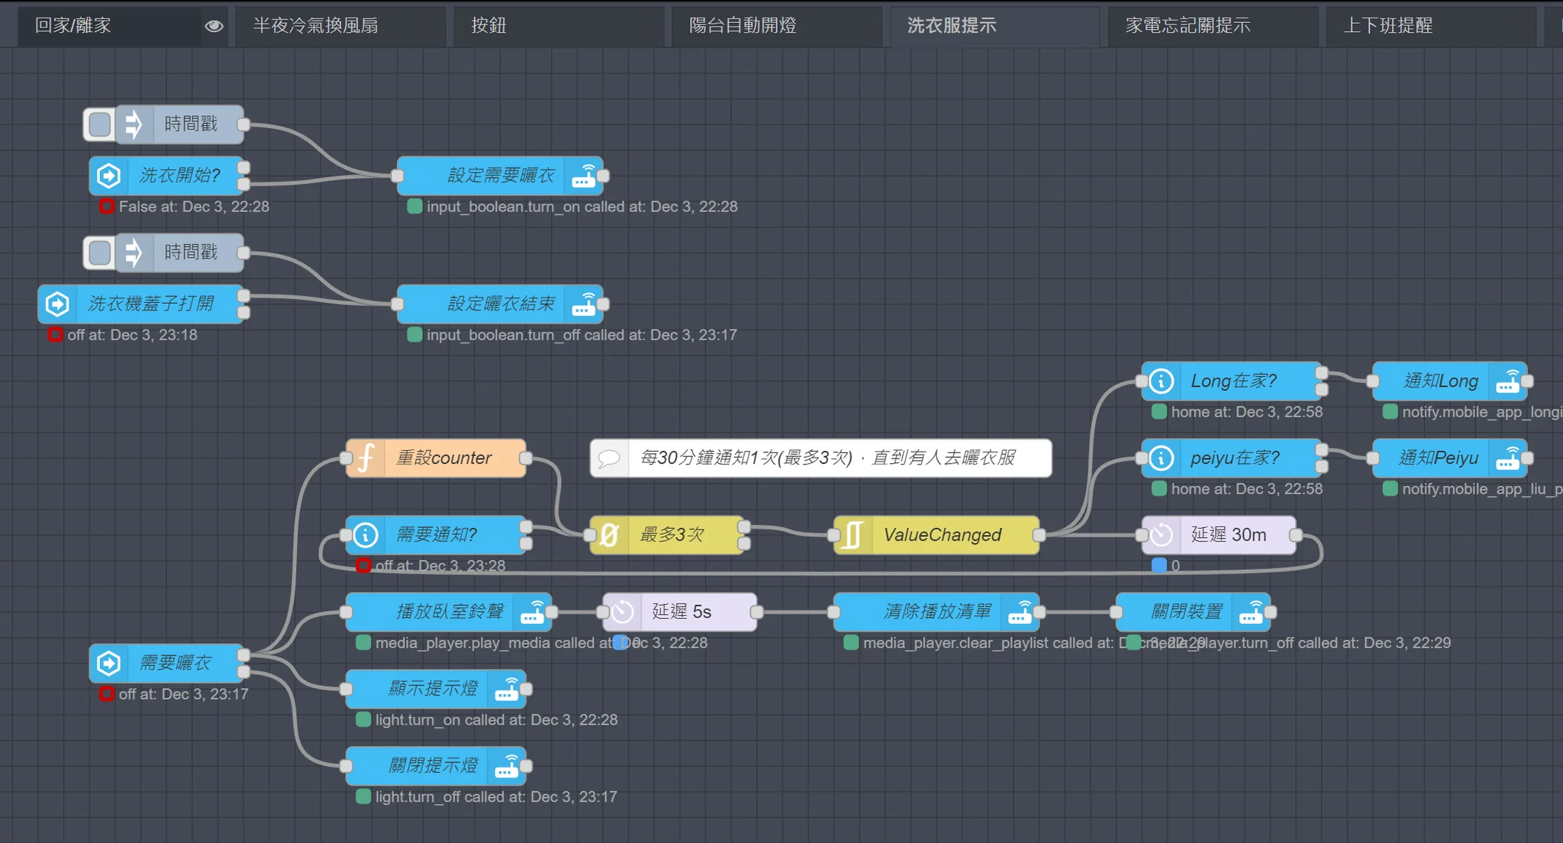Click timer icon on 延遲 30m node

tap(1161, 535)
